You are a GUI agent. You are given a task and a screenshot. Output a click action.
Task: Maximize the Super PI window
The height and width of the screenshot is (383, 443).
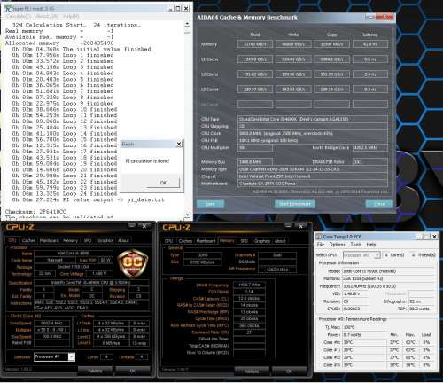(x=178, y=8)
